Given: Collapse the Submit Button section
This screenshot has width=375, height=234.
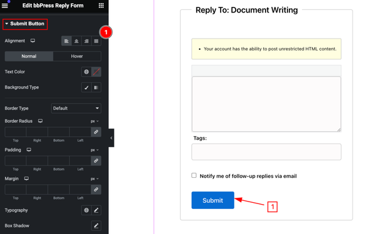Looking at the screenshot, I should click(x=25, y=24).
